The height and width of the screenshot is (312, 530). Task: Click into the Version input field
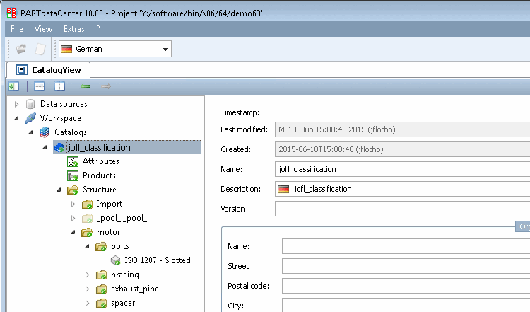click(402, 209)
